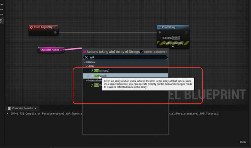Click the function icon beside Get (a copy)
The height and width of the screenshot is (148, 251).
[x=92, y=71]
